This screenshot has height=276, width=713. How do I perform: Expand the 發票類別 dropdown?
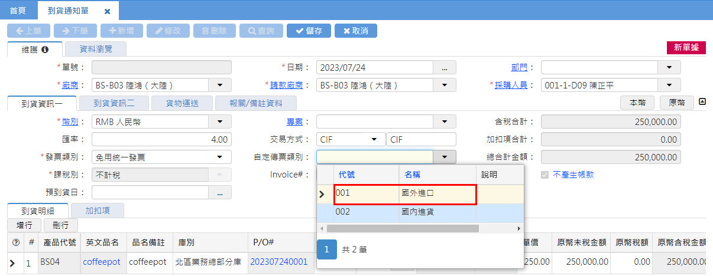220,157
